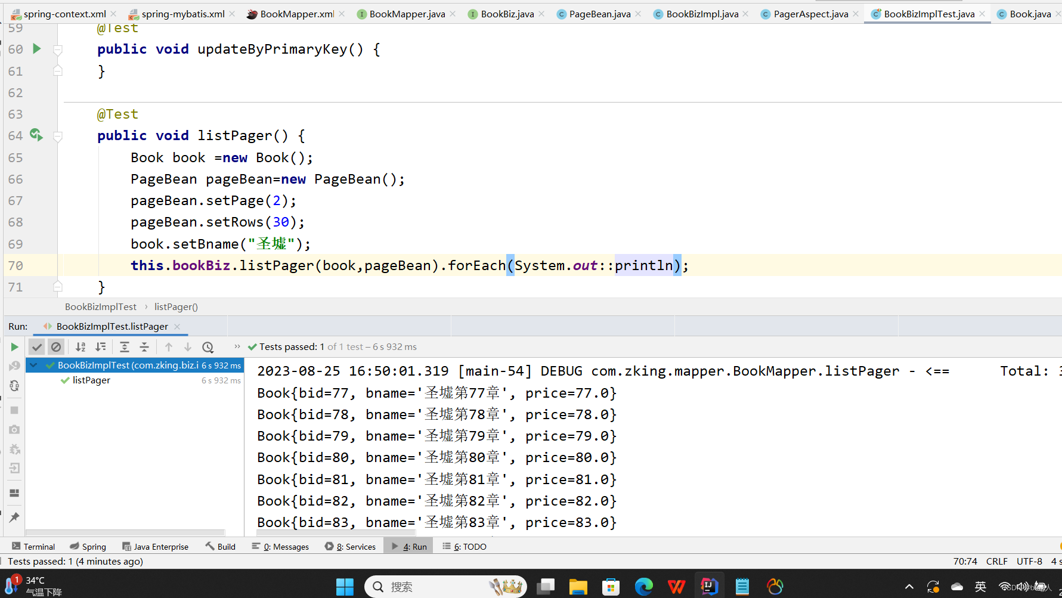
Task: Change UTF-8 file encoding in status bar
Action: (x=1029, y=561)
